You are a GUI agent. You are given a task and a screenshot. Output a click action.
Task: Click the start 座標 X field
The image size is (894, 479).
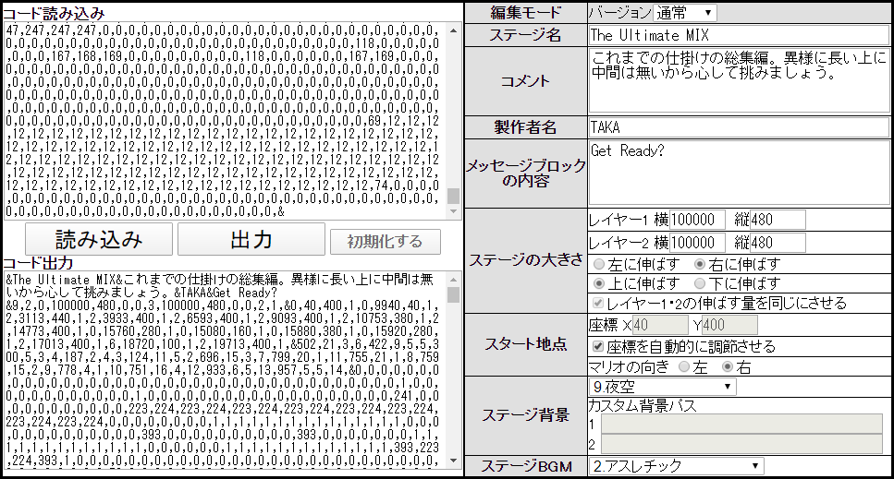[660, 325]
